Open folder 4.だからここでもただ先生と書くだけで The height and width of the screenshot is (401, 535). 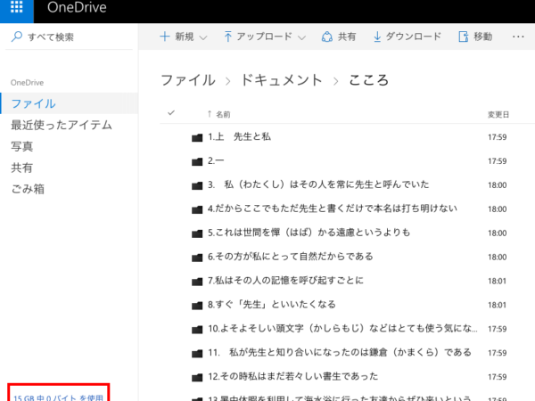333,209
